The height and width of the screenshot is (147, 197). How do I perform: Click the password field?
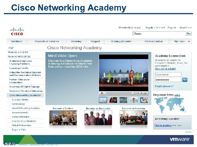168,80
